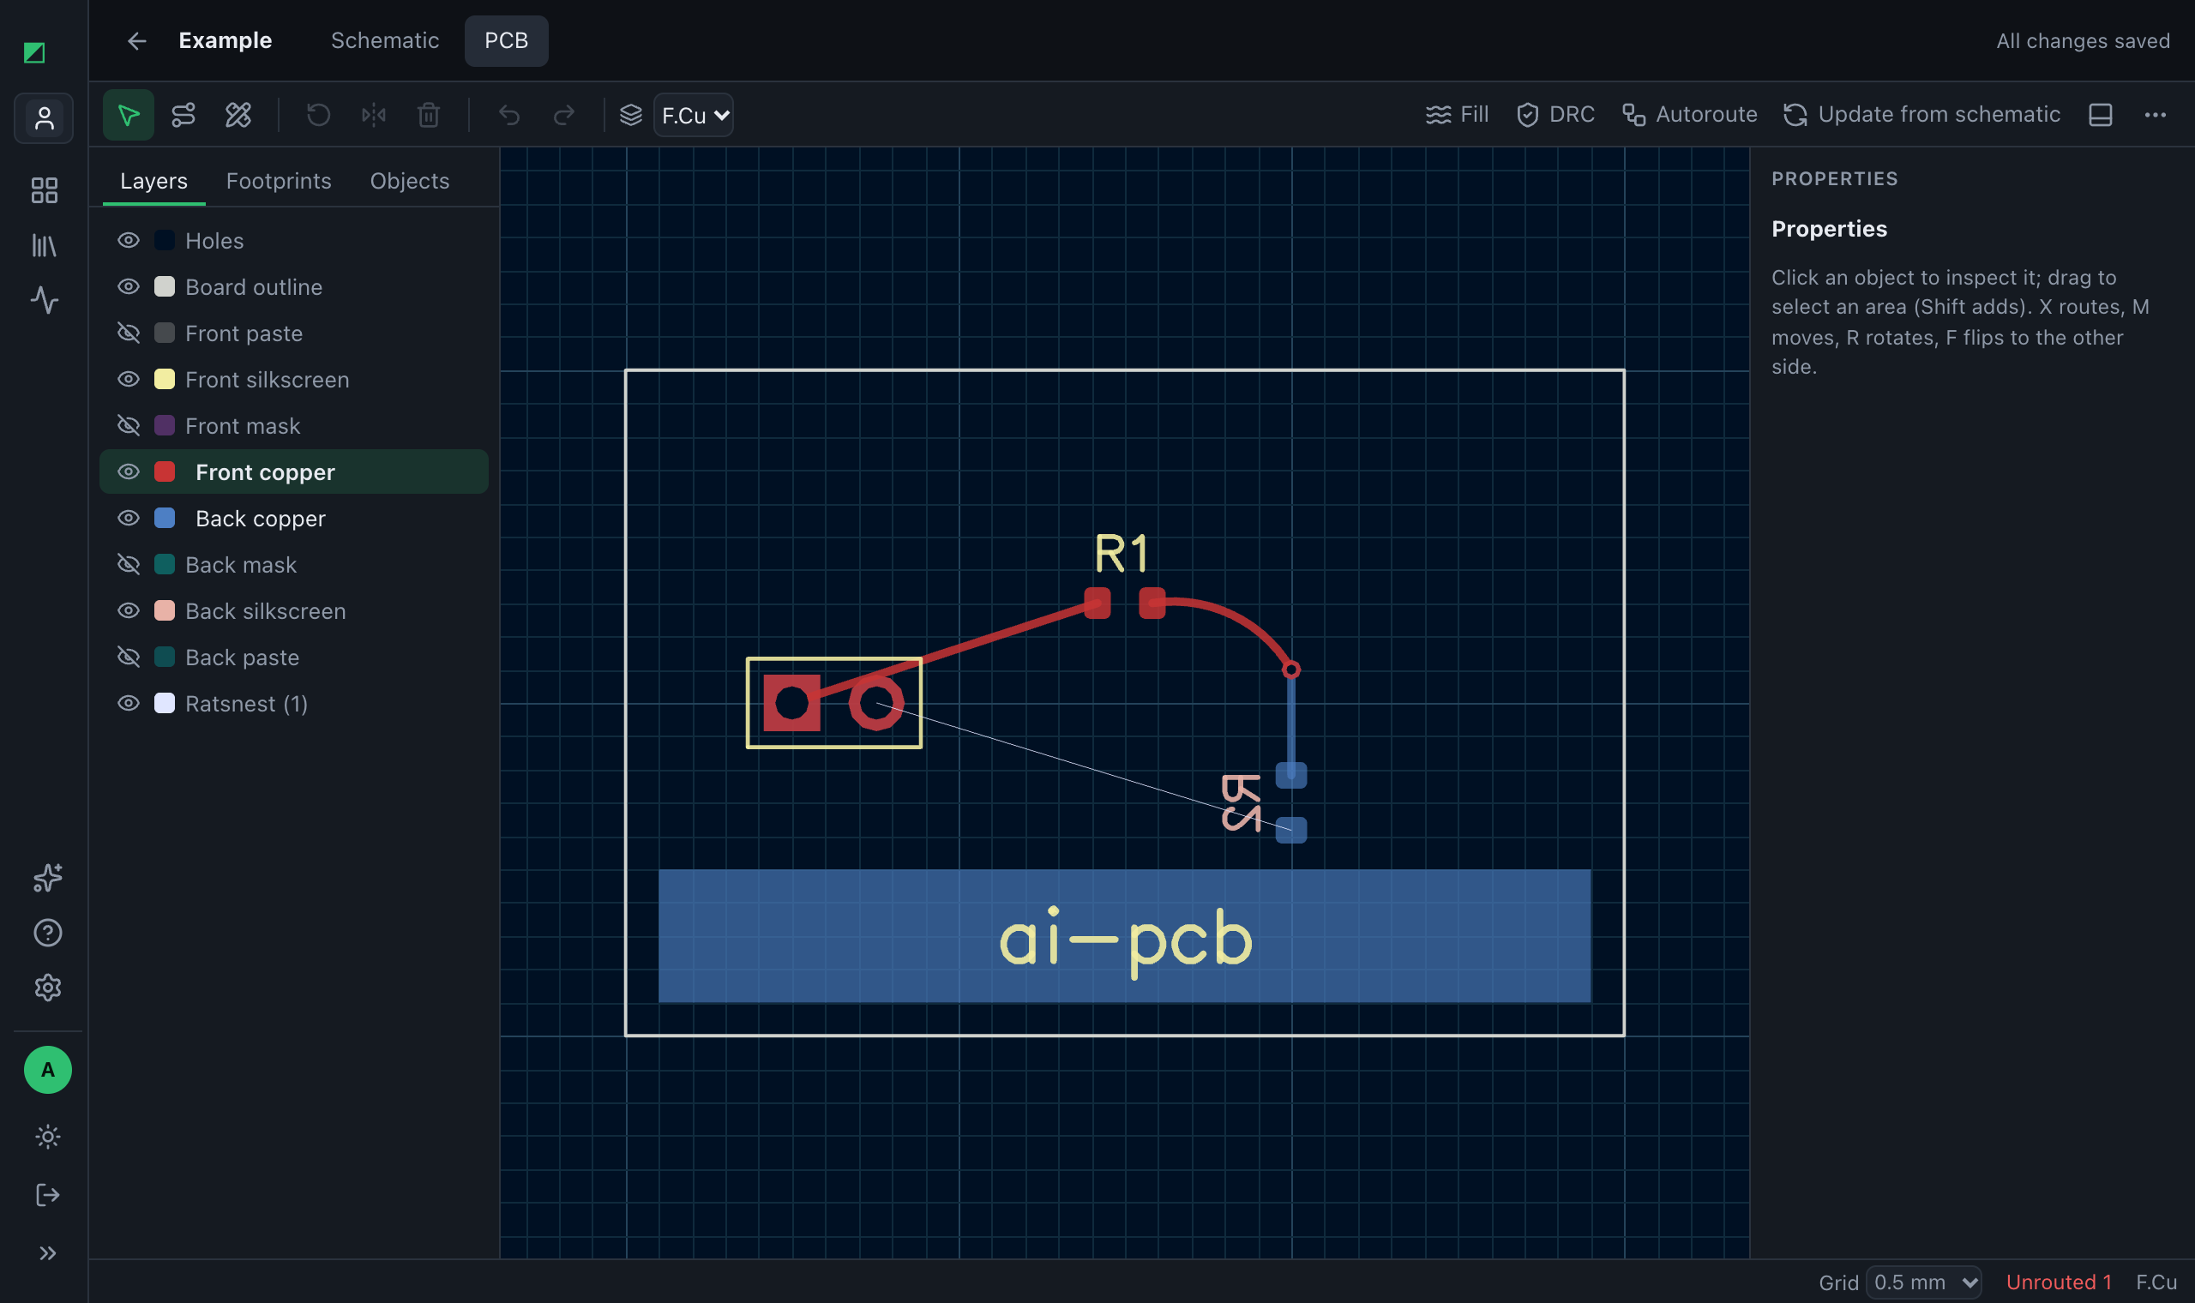Screen dimensions: 2195x1303
Task: Click the Example project title
Action: point(226,41)
